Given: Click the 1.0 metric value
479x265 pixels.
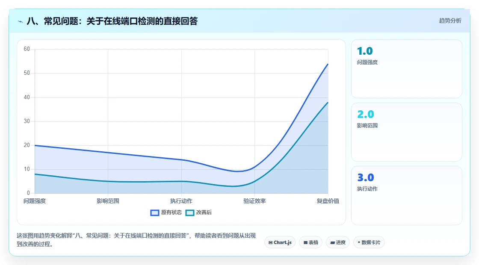Looking at the screenshot, I should click(365, 51).
